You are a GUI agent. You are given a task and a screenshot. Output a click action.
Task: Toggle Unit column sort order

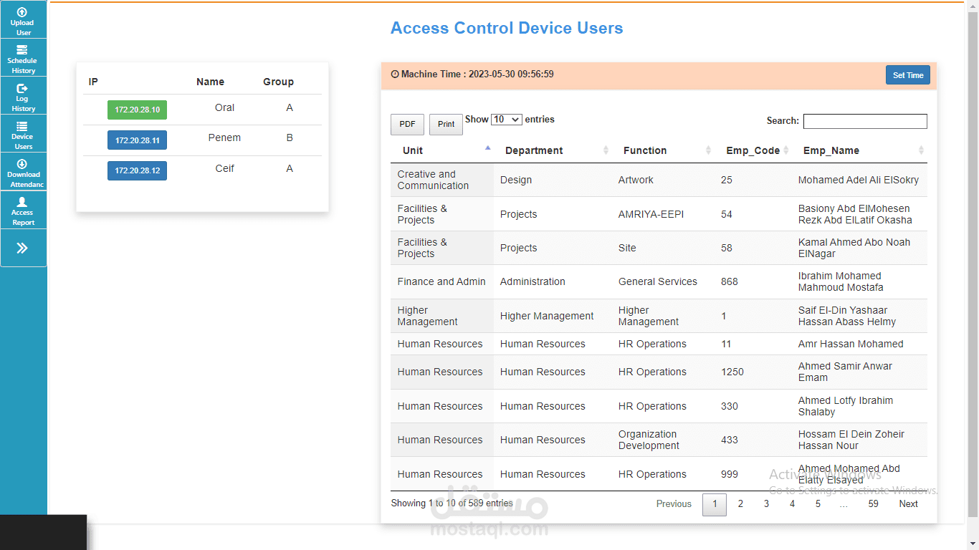click(412, 150)
